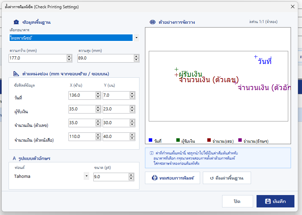Click the ทดสอบการพิมพ์ test print button
The height and width of the screenshot is (215, 302).
[x=173, y=178]
